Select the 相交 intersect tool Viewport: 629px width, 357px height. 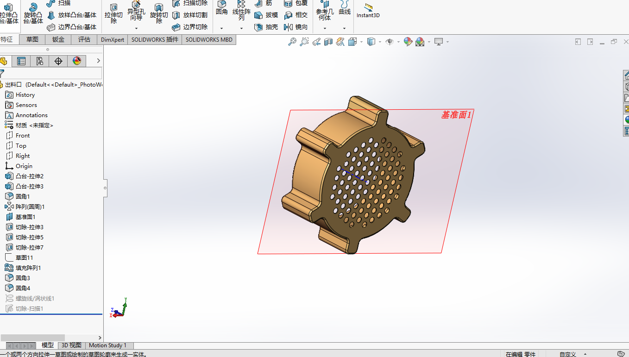point(296,15)
